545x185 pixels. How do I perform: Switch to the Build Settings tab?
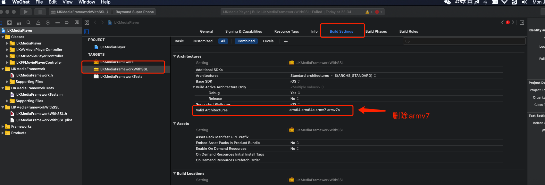[341, 31]
